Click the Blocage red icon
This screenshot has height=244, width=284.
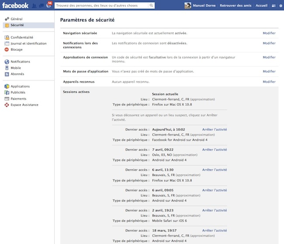(x=7, y=49)
